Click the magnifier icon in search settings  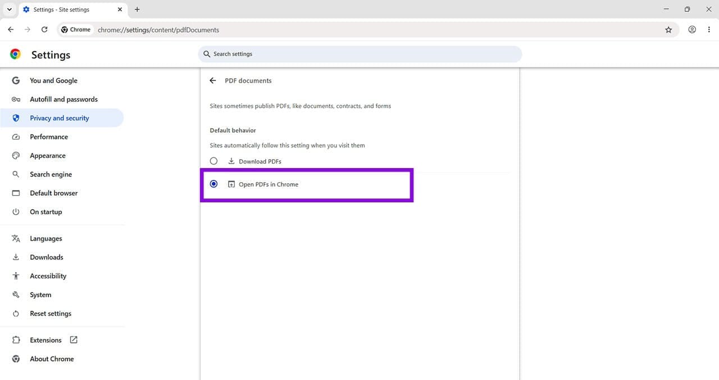tap(207, 54)
